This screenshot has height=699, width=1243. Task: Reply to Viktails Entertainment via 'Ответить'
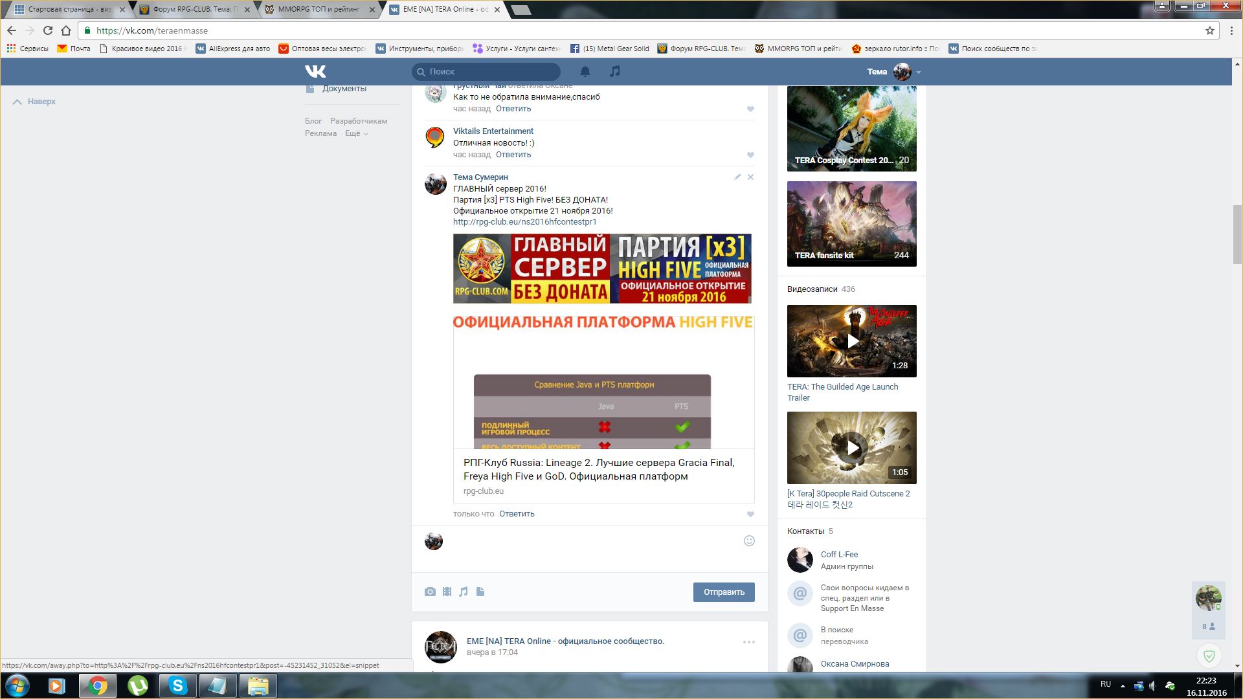[x=513, y=155]
